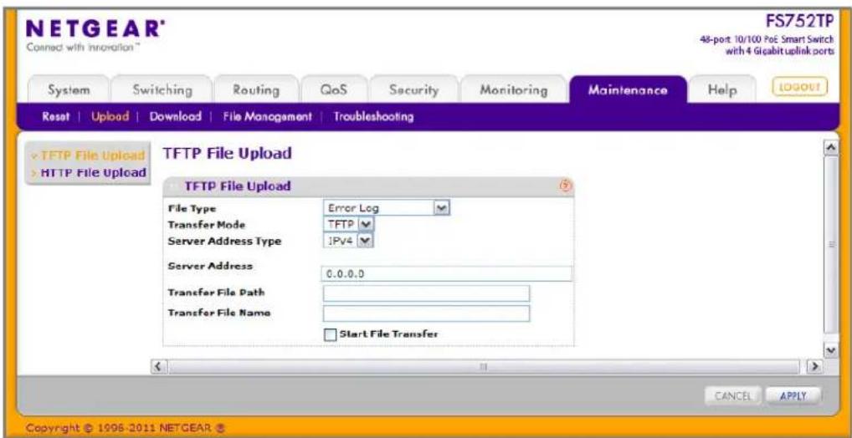Open the Transfer Mode dropdown
Viewport: 852px width, 438px height.
point(348,224)
